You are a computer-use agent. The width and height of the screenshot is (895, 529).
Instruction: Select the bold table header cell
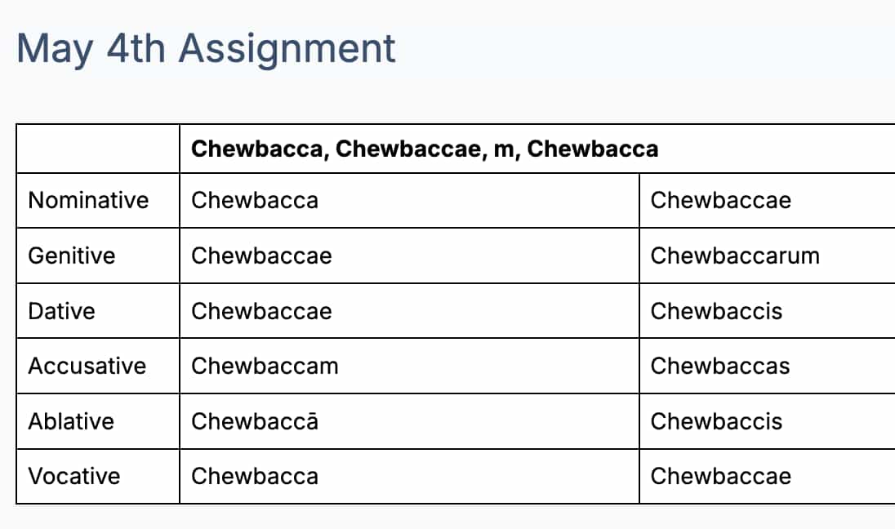[x=537, y=149]
